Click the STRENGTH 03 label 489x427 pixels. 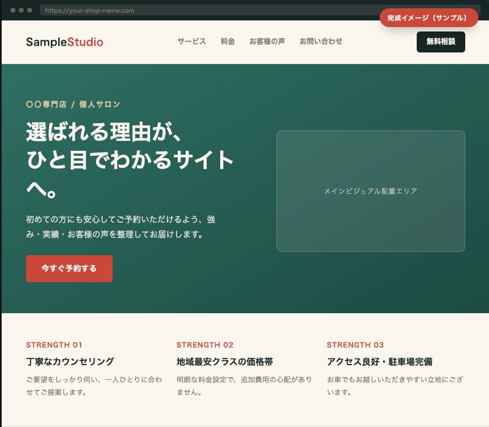coord(355,345)
